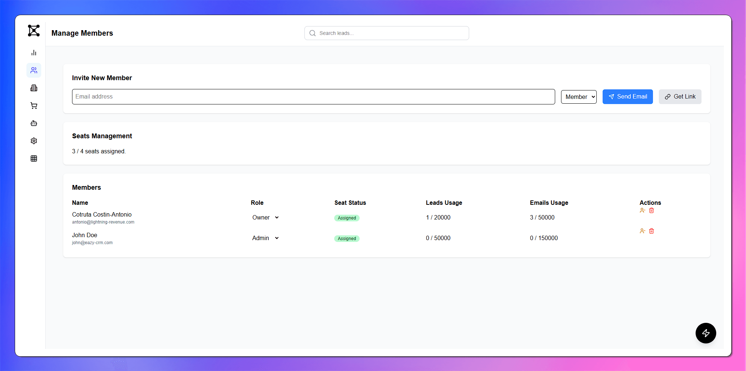Open the Member role dropdown for invite
The width and height of the screenshot is (746, 371).
(x=579, y=97)
